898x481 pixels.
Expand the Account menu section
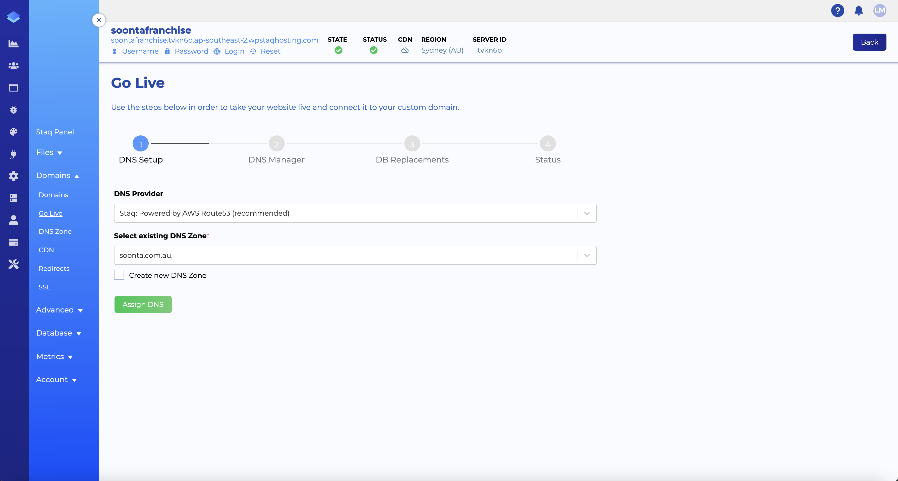(x=57, y=379)
